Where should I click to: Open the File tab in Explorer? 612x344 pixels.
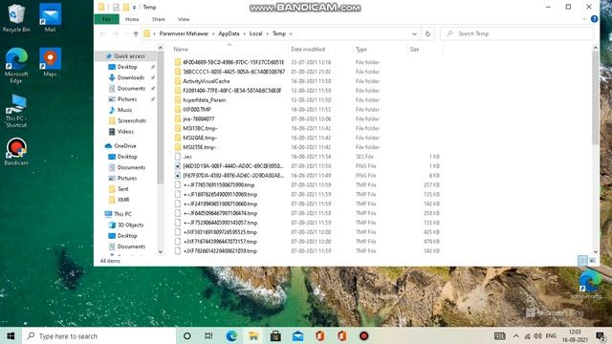(106, 19)
